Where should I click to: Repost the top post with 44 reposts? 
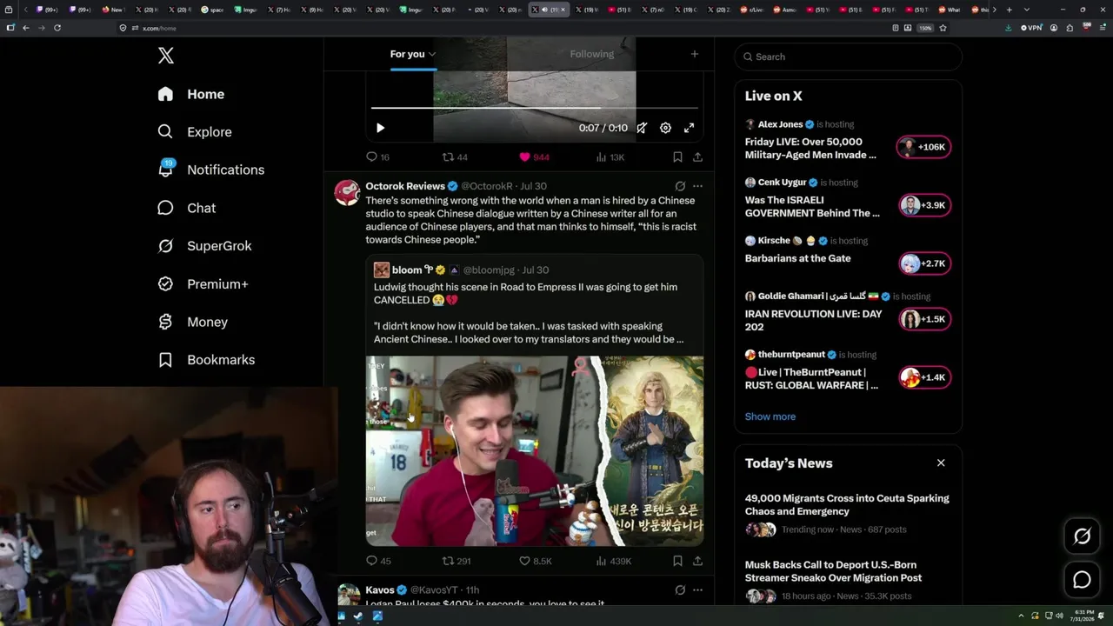pyautogui.click(x=455, y=157)
